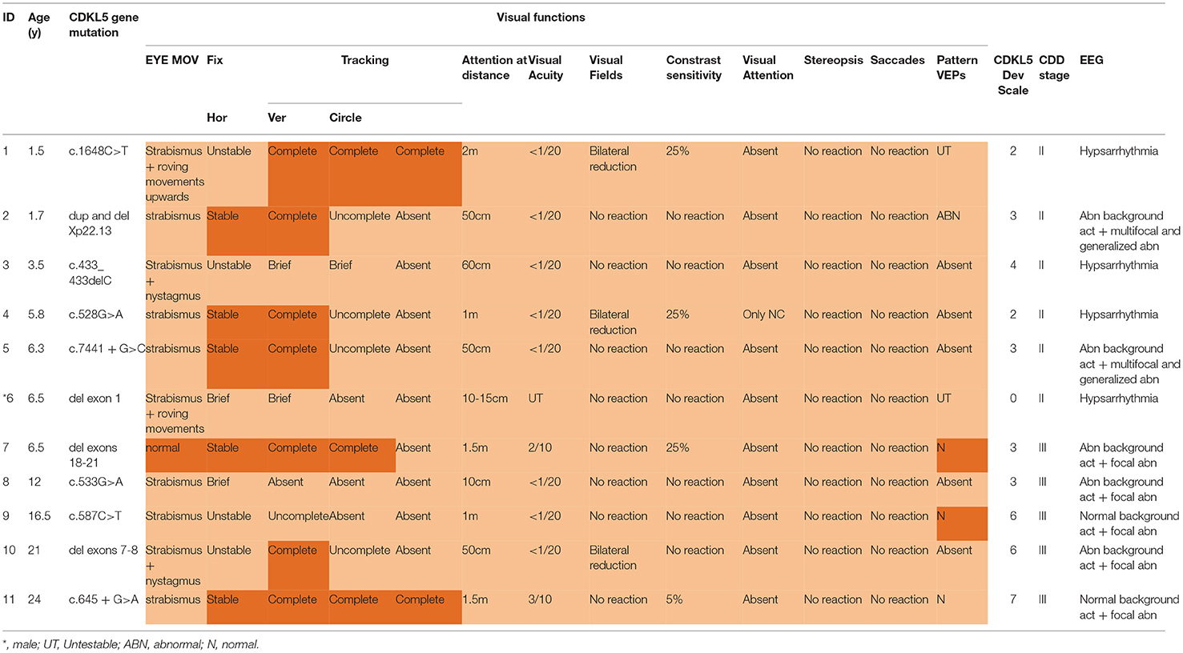Click visual attention cell 'Only NC'

tap(764, 314)
